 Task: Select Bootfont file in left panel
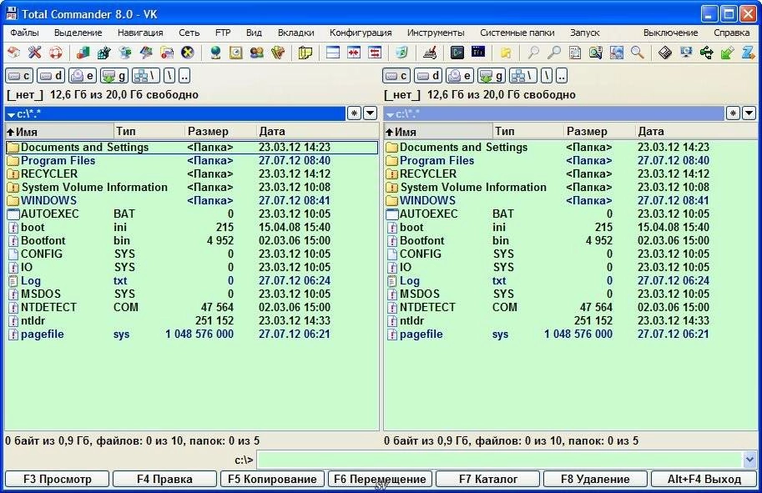192,240
